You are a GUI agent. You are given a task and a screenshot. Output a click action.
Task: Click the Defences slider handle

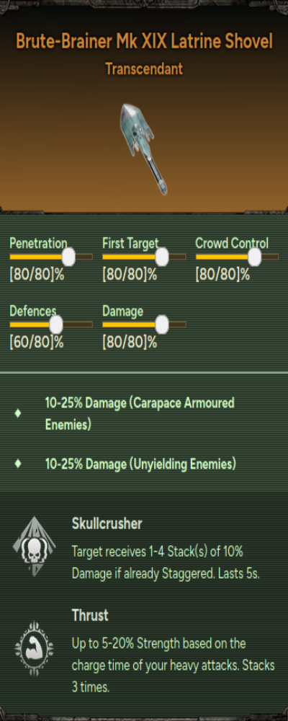[x=56, y=324]
